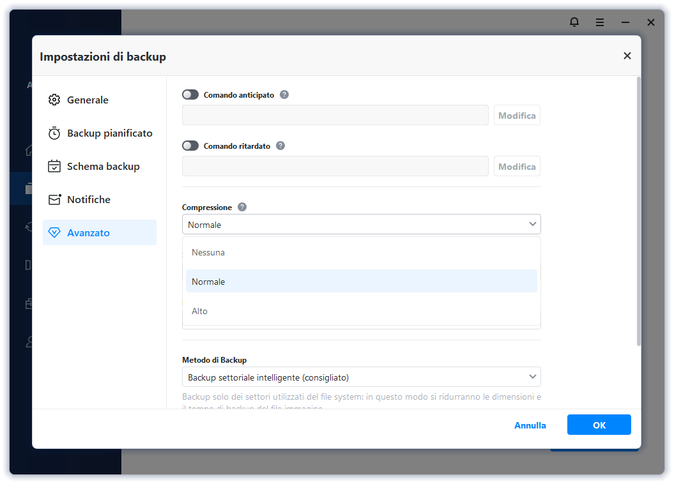The width and height of the screenshot is (674, 484).
Task: Open the Metodo di Backup dropdown
Action: pyautogui.click(x=361, y=377)
